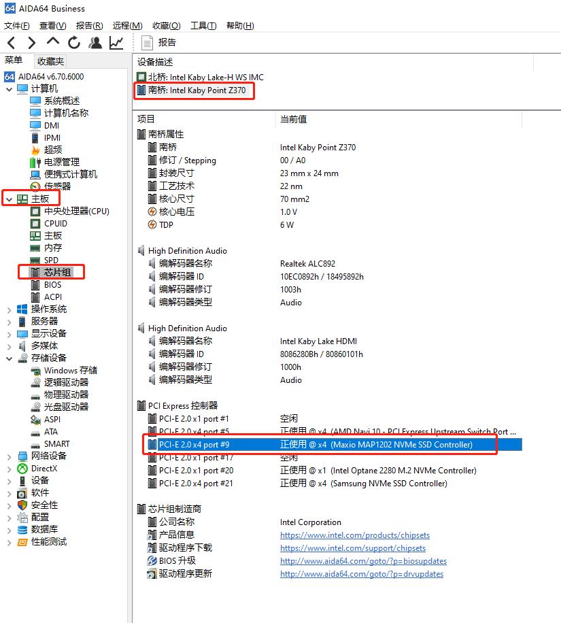
Task: Select the 内存 memory module icon
Action: point(35,248)
